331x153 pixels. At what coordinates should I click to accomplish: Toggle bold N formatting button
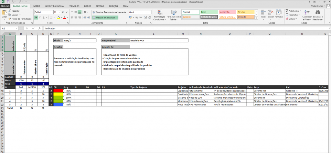[36, 17]
